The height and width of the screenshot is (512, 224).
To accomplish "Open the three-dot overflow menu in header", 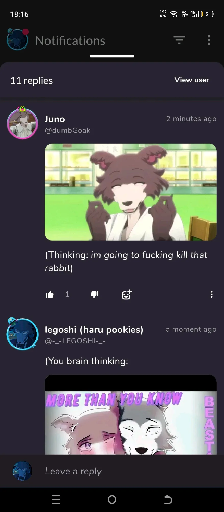I will point(209,40).
